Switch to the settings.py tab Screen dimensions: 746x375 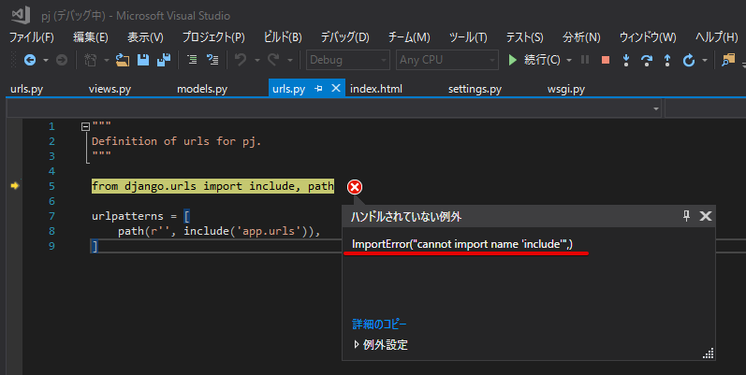click(x=475, y=89)
